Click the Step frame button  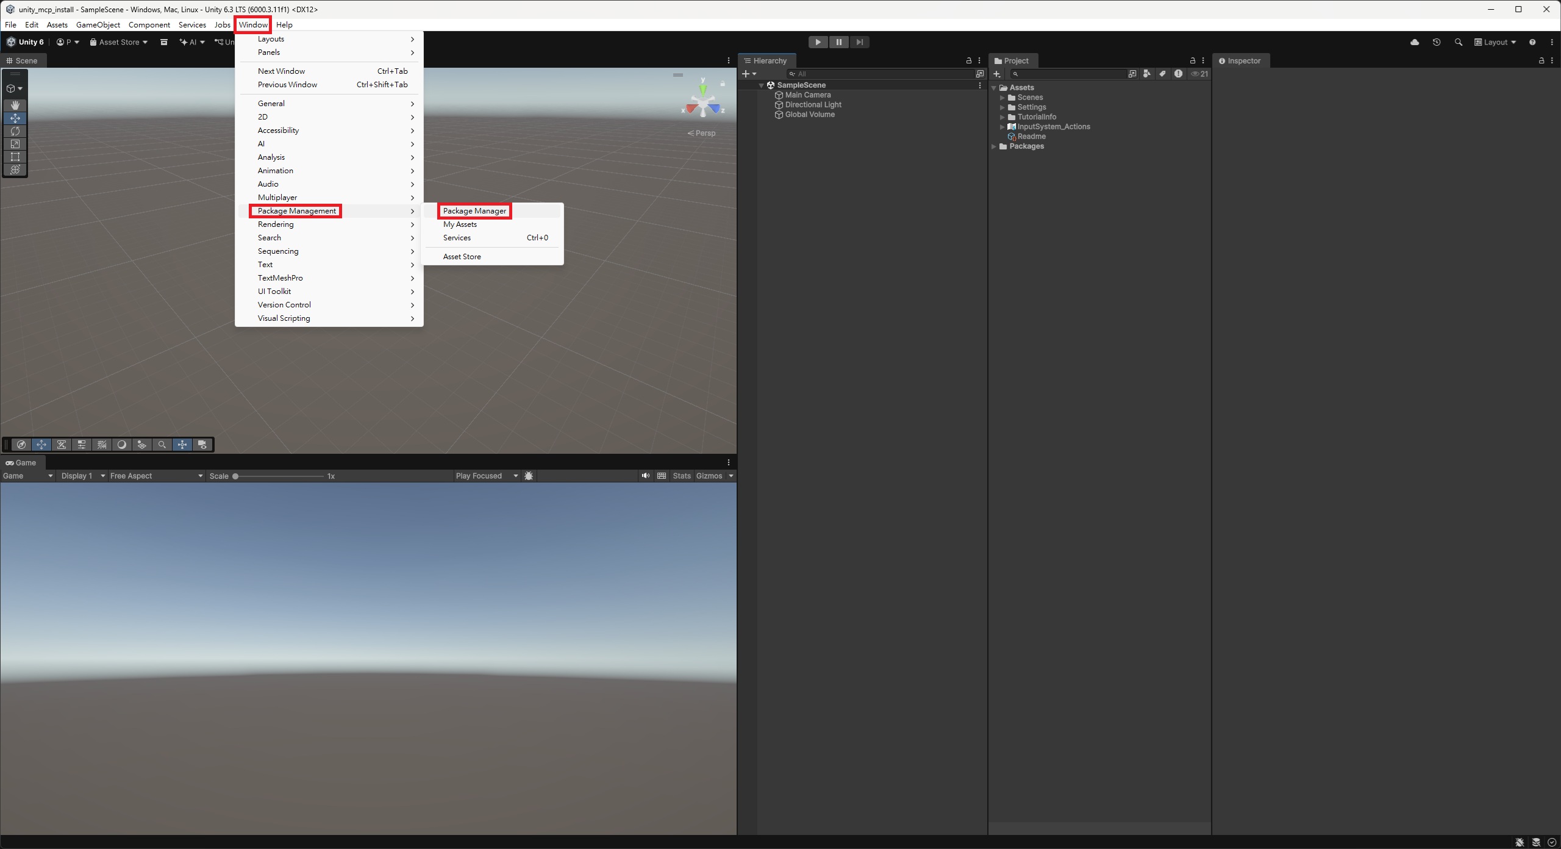click(859, 42)
